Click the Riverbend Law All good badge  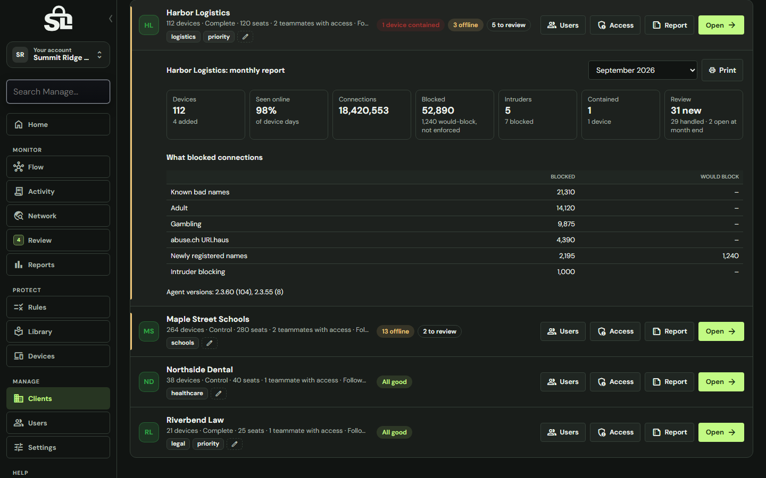394,432
